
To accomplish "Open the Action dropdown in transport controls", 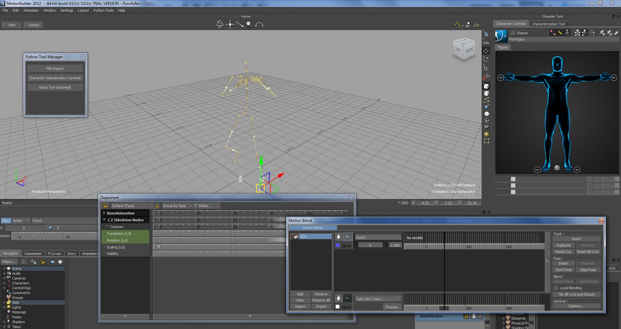I will [x=21, y=221].
